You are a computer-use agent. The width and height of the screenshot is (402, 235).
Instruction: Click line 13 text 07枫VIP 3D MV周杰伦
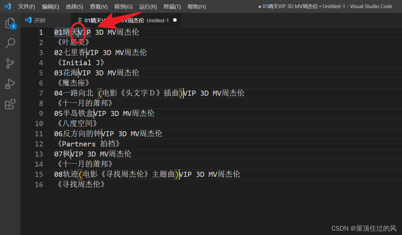point(93,154)
